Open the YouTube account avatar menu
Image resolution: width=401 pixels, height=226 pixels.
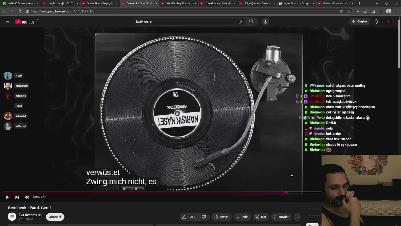point(388,22)
